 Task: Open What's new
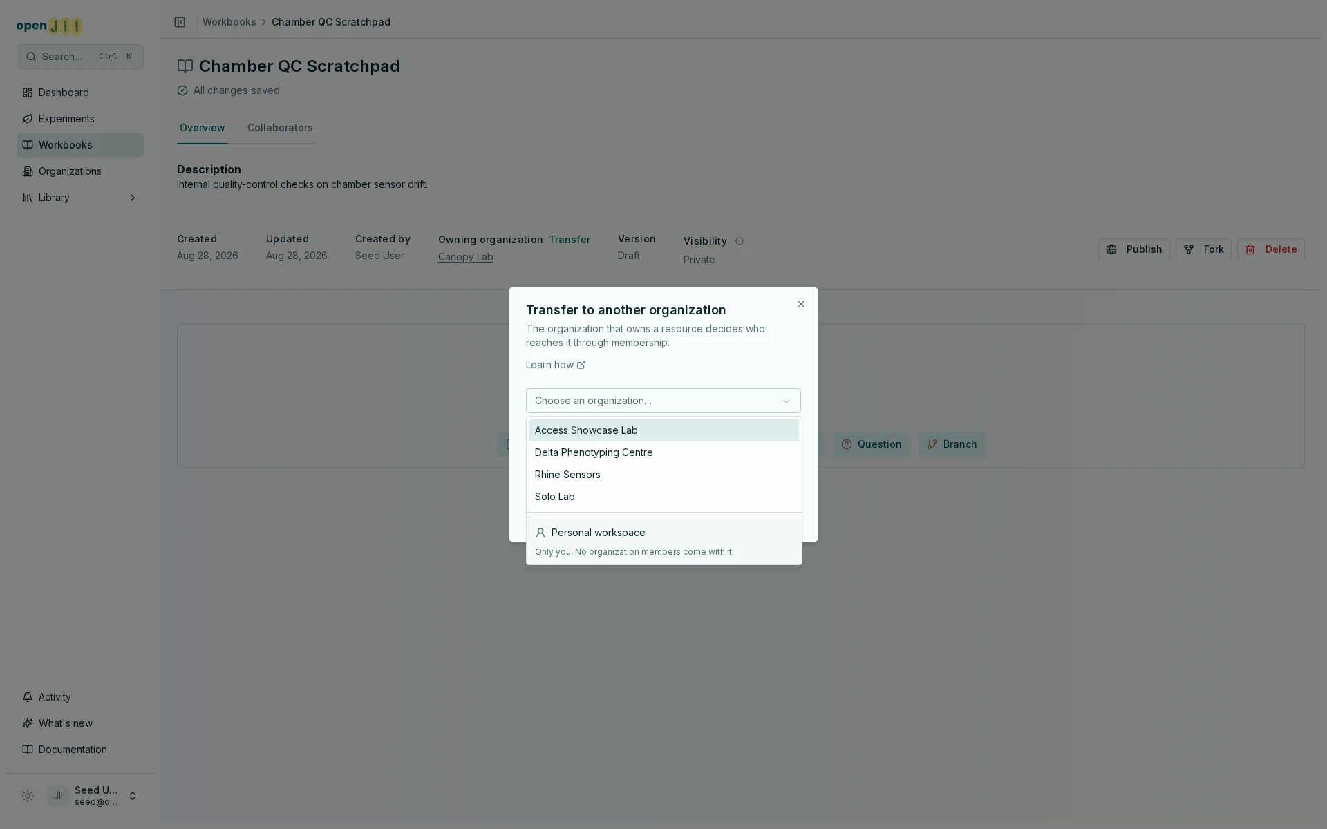(x=80, y=723)
